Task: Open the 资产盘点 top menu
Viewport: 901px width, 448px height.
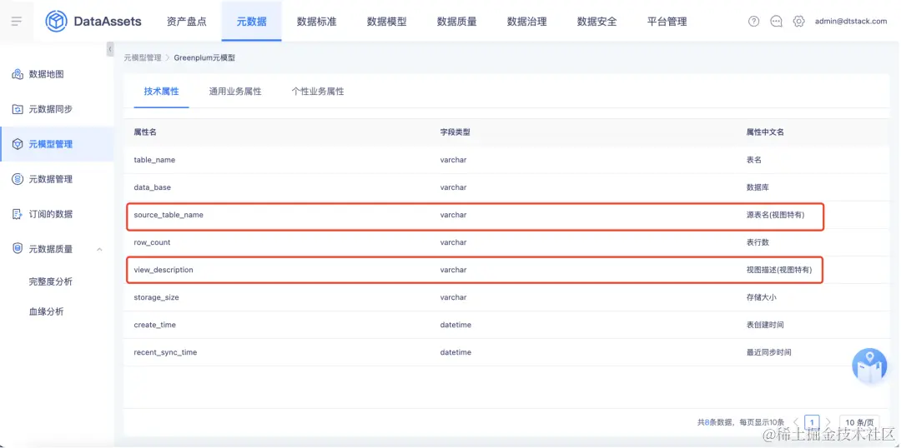Action: [187, 22]
